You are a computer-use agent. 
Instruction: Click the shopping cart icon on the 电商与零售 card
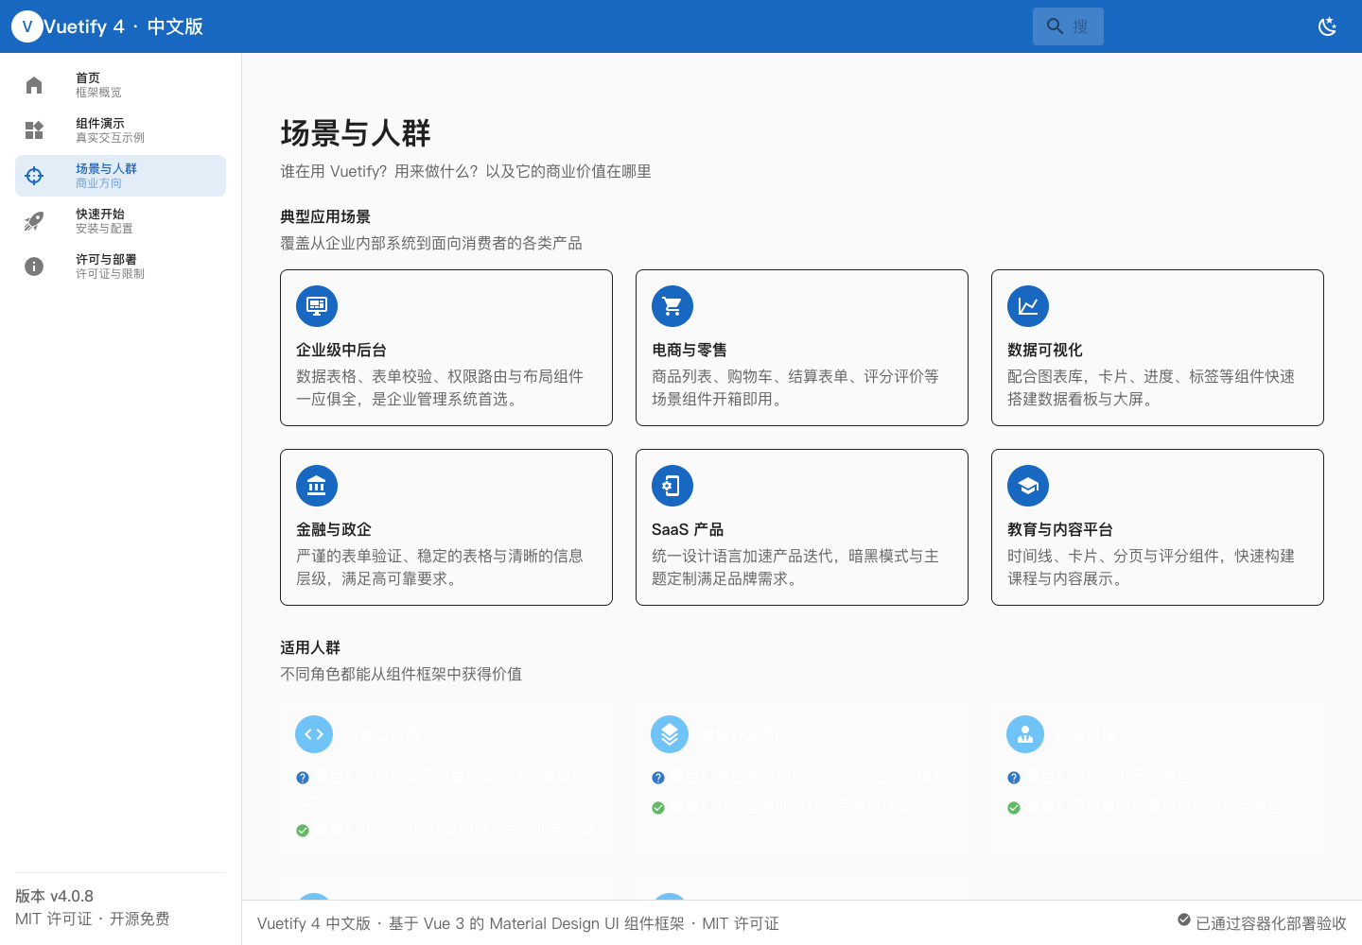pyautogui.click(x=672, y=306)
